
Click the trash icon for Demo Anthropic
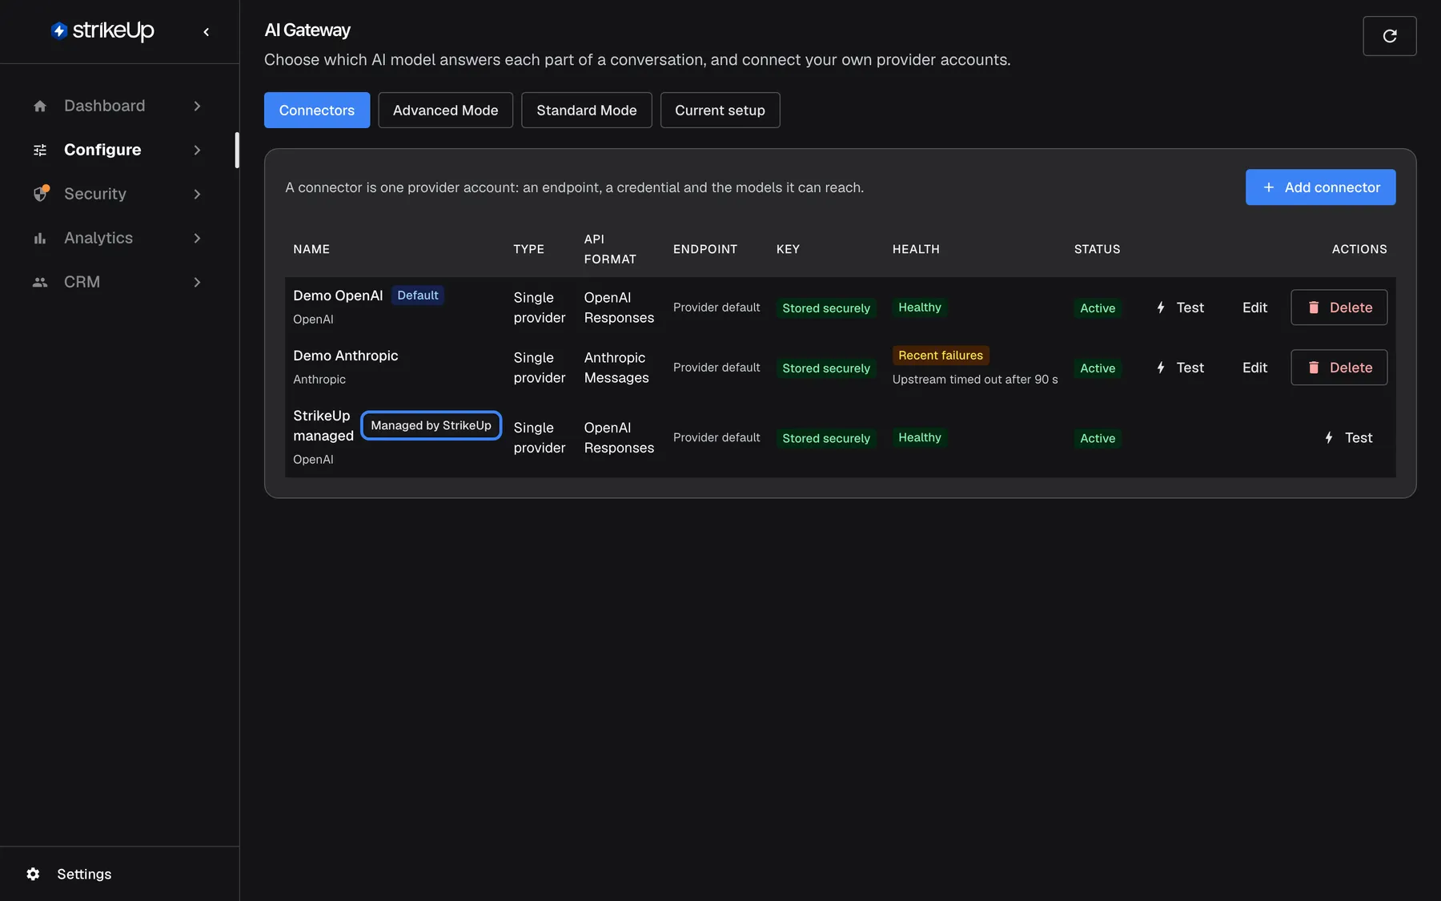click(x=1314, y=368)
